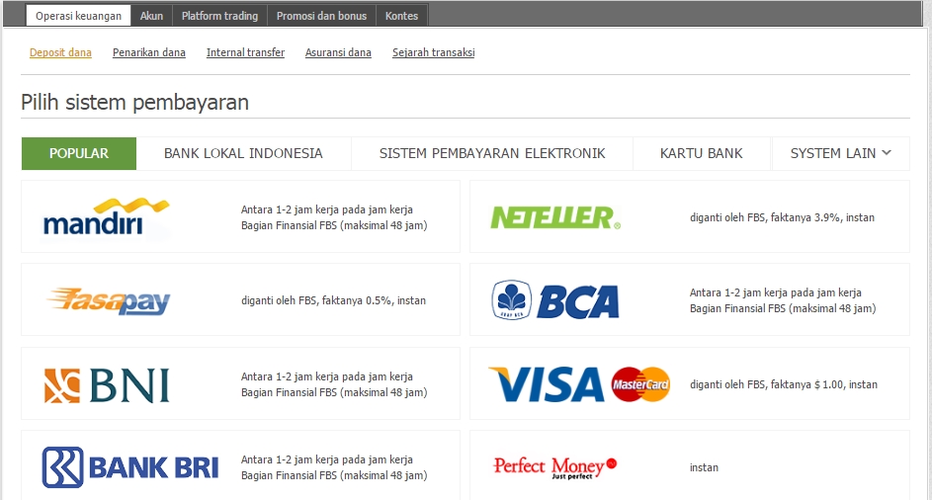Select the Bank BRI logo
This screenshot has height=500, width=932.
point(130,467)
